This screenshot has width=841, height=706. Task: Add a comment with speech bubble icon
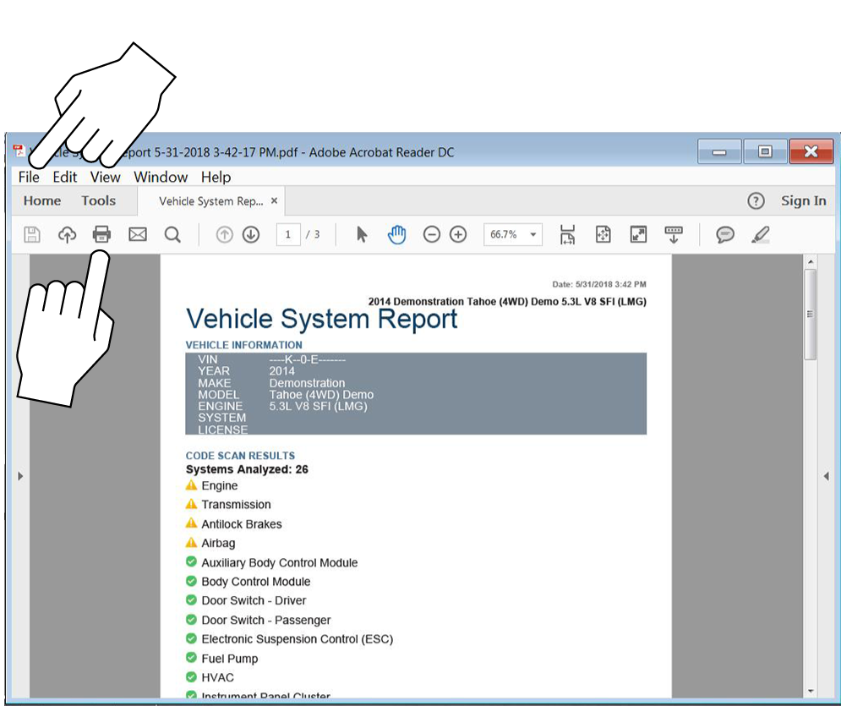point(724,234)
